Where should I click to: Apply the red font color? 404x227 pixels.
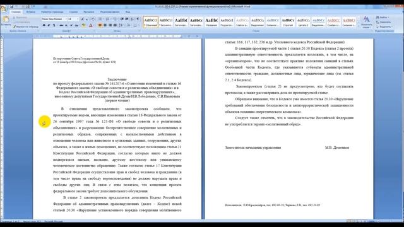coord(90,25)
